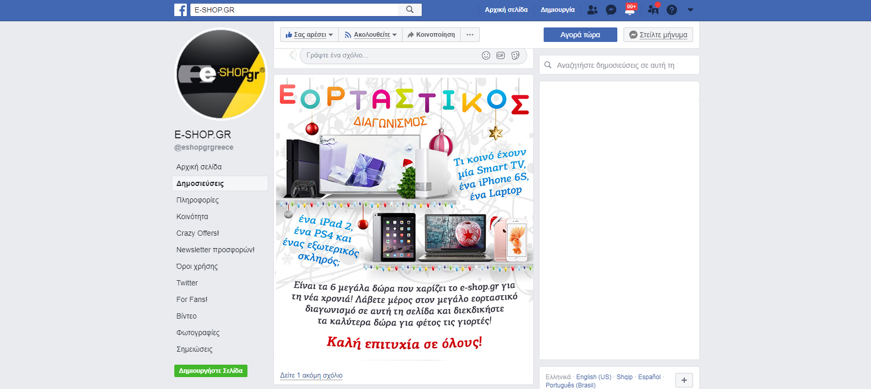The width and height of the screenshot is (871, 389).
Task: Expand the account dropdown arrow
Action: tap(690, 10)
